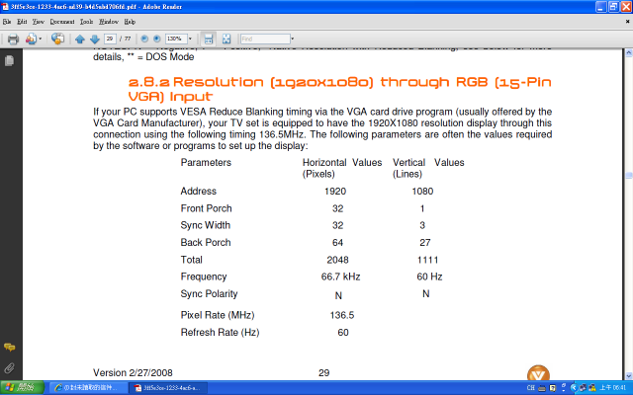Click the Sync Polarity row label
The image size is (633, 395).
click(x=209, y=294)
